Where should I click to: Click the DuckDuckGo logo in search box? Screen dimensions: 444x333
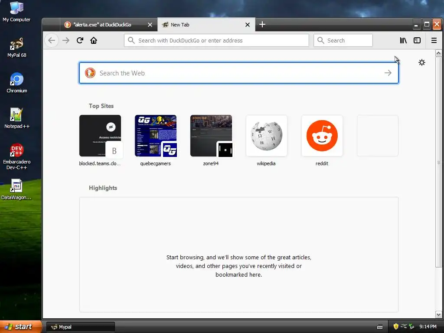click(x=90, y=73)
